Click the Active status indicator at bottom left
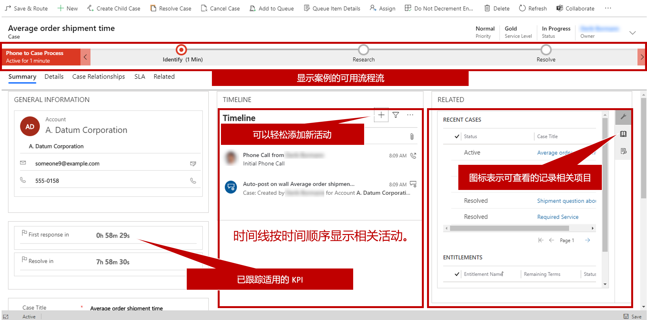The width and height of the screenshot is (647, 320). [x=29, y=316]
